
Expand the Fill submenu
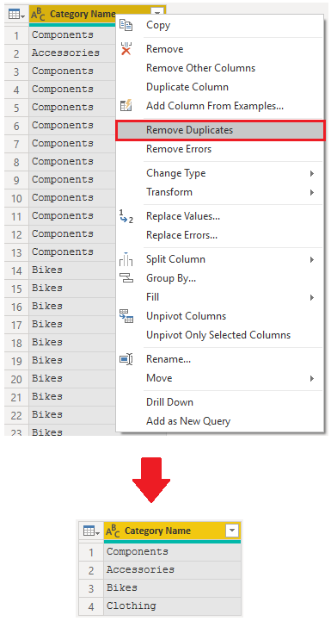(x=312, y=297)
